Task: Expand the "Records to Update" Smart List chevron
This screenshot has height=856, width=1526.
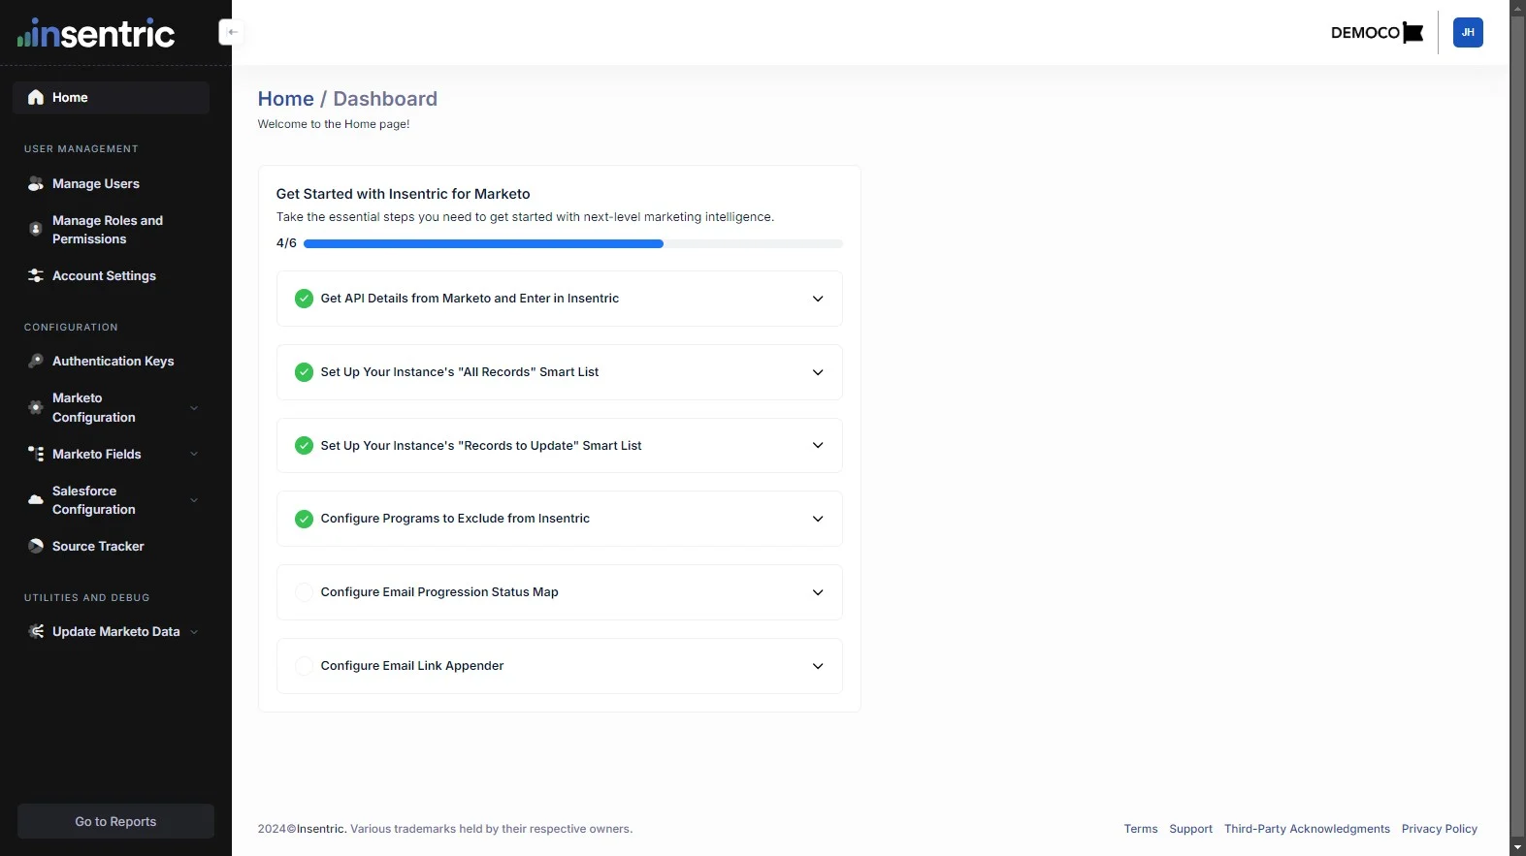Action: (x=818, y=446)
